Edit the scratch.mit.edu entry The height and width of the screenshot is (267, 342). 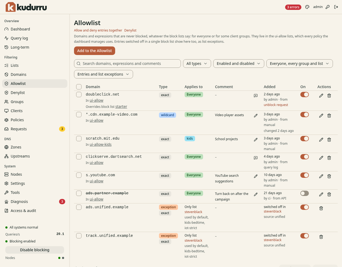(321, 140)
